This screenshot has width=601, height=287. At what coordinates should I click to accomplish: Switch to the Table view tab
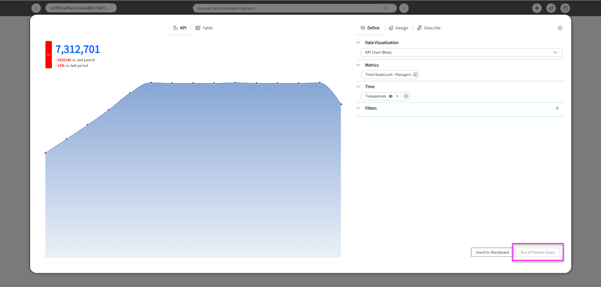pos(204,28)
